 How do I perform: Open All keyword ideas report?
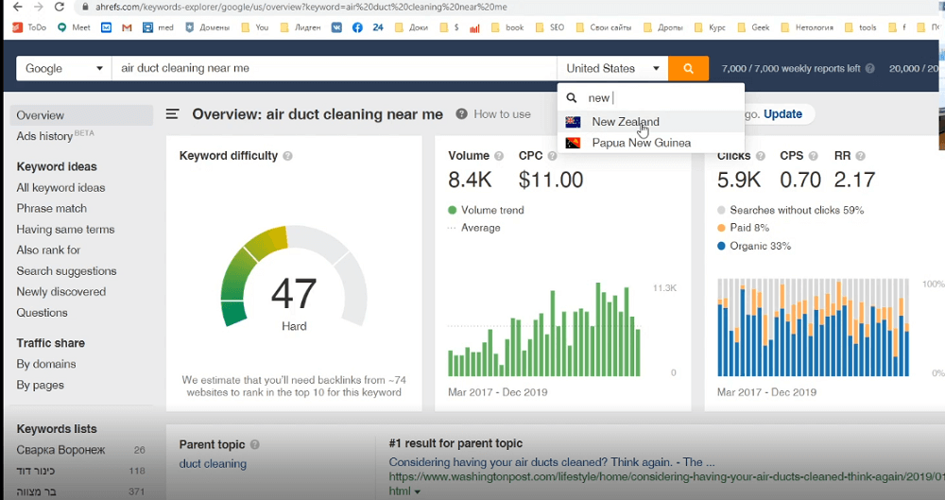click(60, 187)
